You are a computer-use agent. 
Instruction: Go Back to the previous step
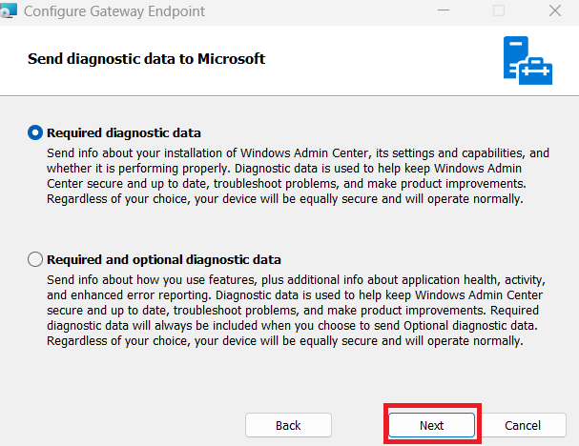coord(288,425)
